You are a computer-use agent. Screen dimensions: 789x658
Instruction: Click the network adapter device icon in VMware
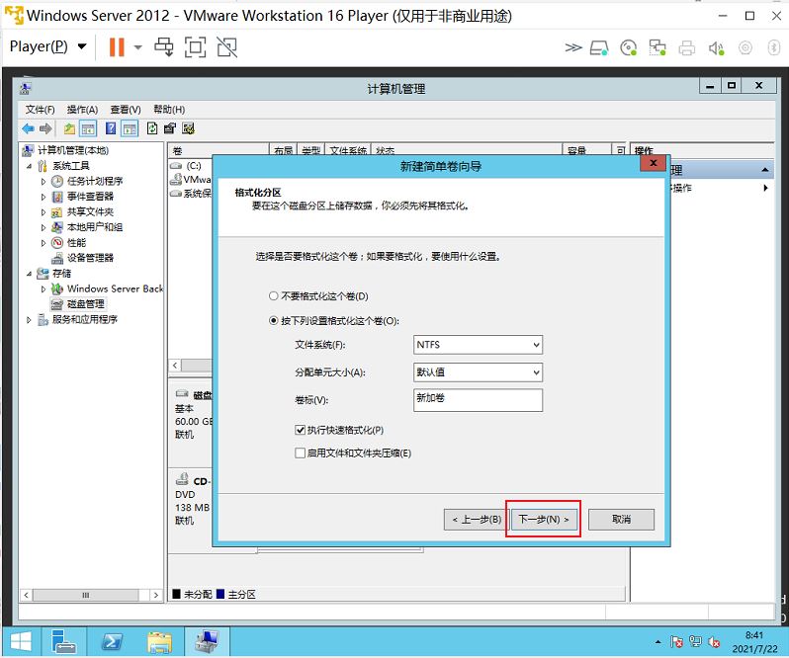coord(657,47)
